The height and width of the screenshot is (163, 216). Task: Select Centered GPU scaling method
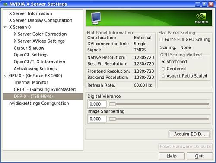tap(163, 69)
